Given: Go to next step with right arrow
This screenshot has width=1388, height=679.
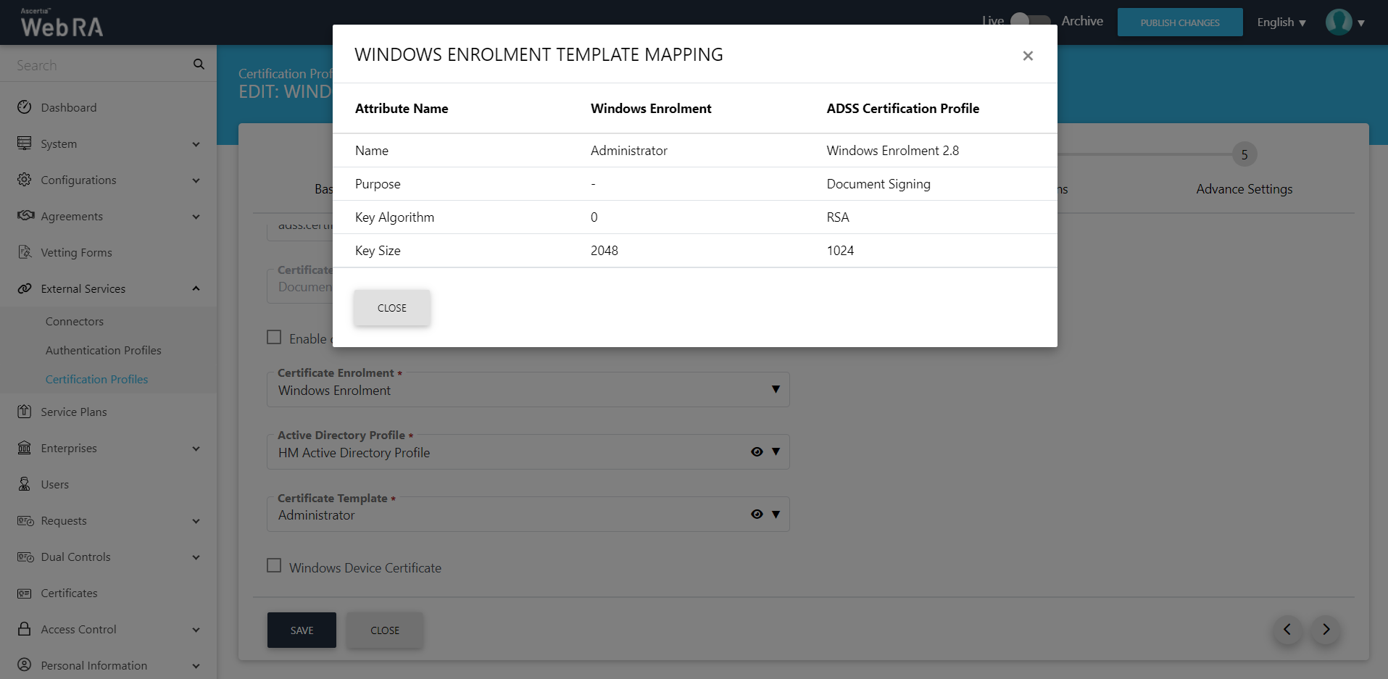Looking at the screenshot, I should tap(1326, 630).
